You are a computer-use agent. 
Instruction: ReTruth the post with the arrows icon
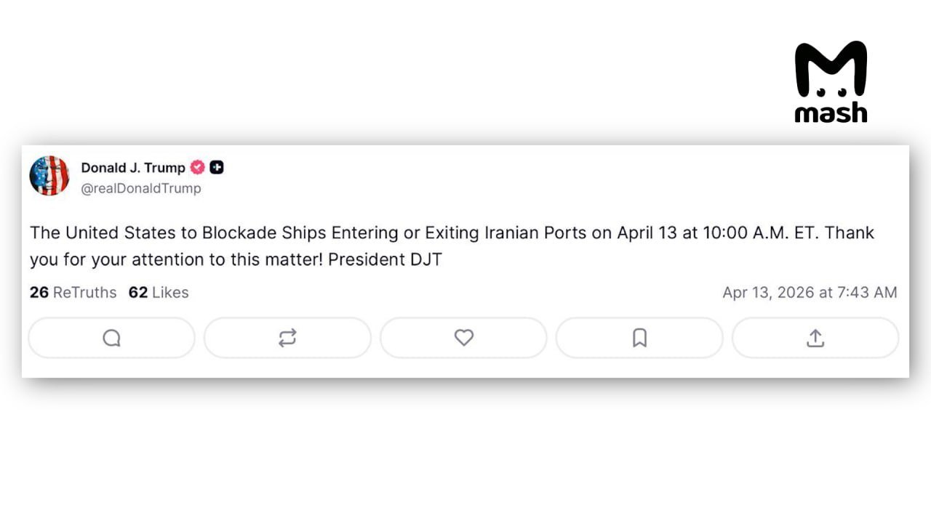(287, 338)
